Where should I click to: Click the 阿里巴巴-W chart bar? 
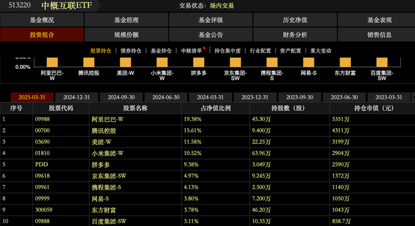(x=52, y=63)
